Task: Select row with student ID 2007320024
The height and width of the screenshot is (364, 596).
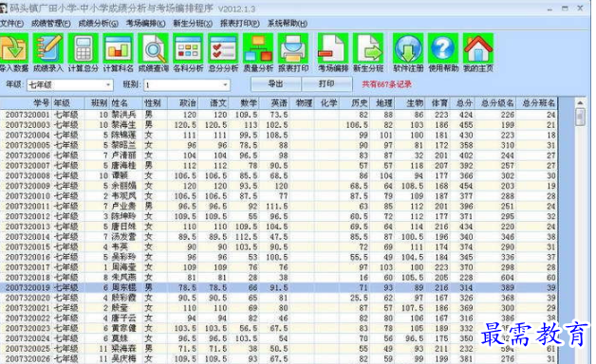Action: [x=279, y=338]
